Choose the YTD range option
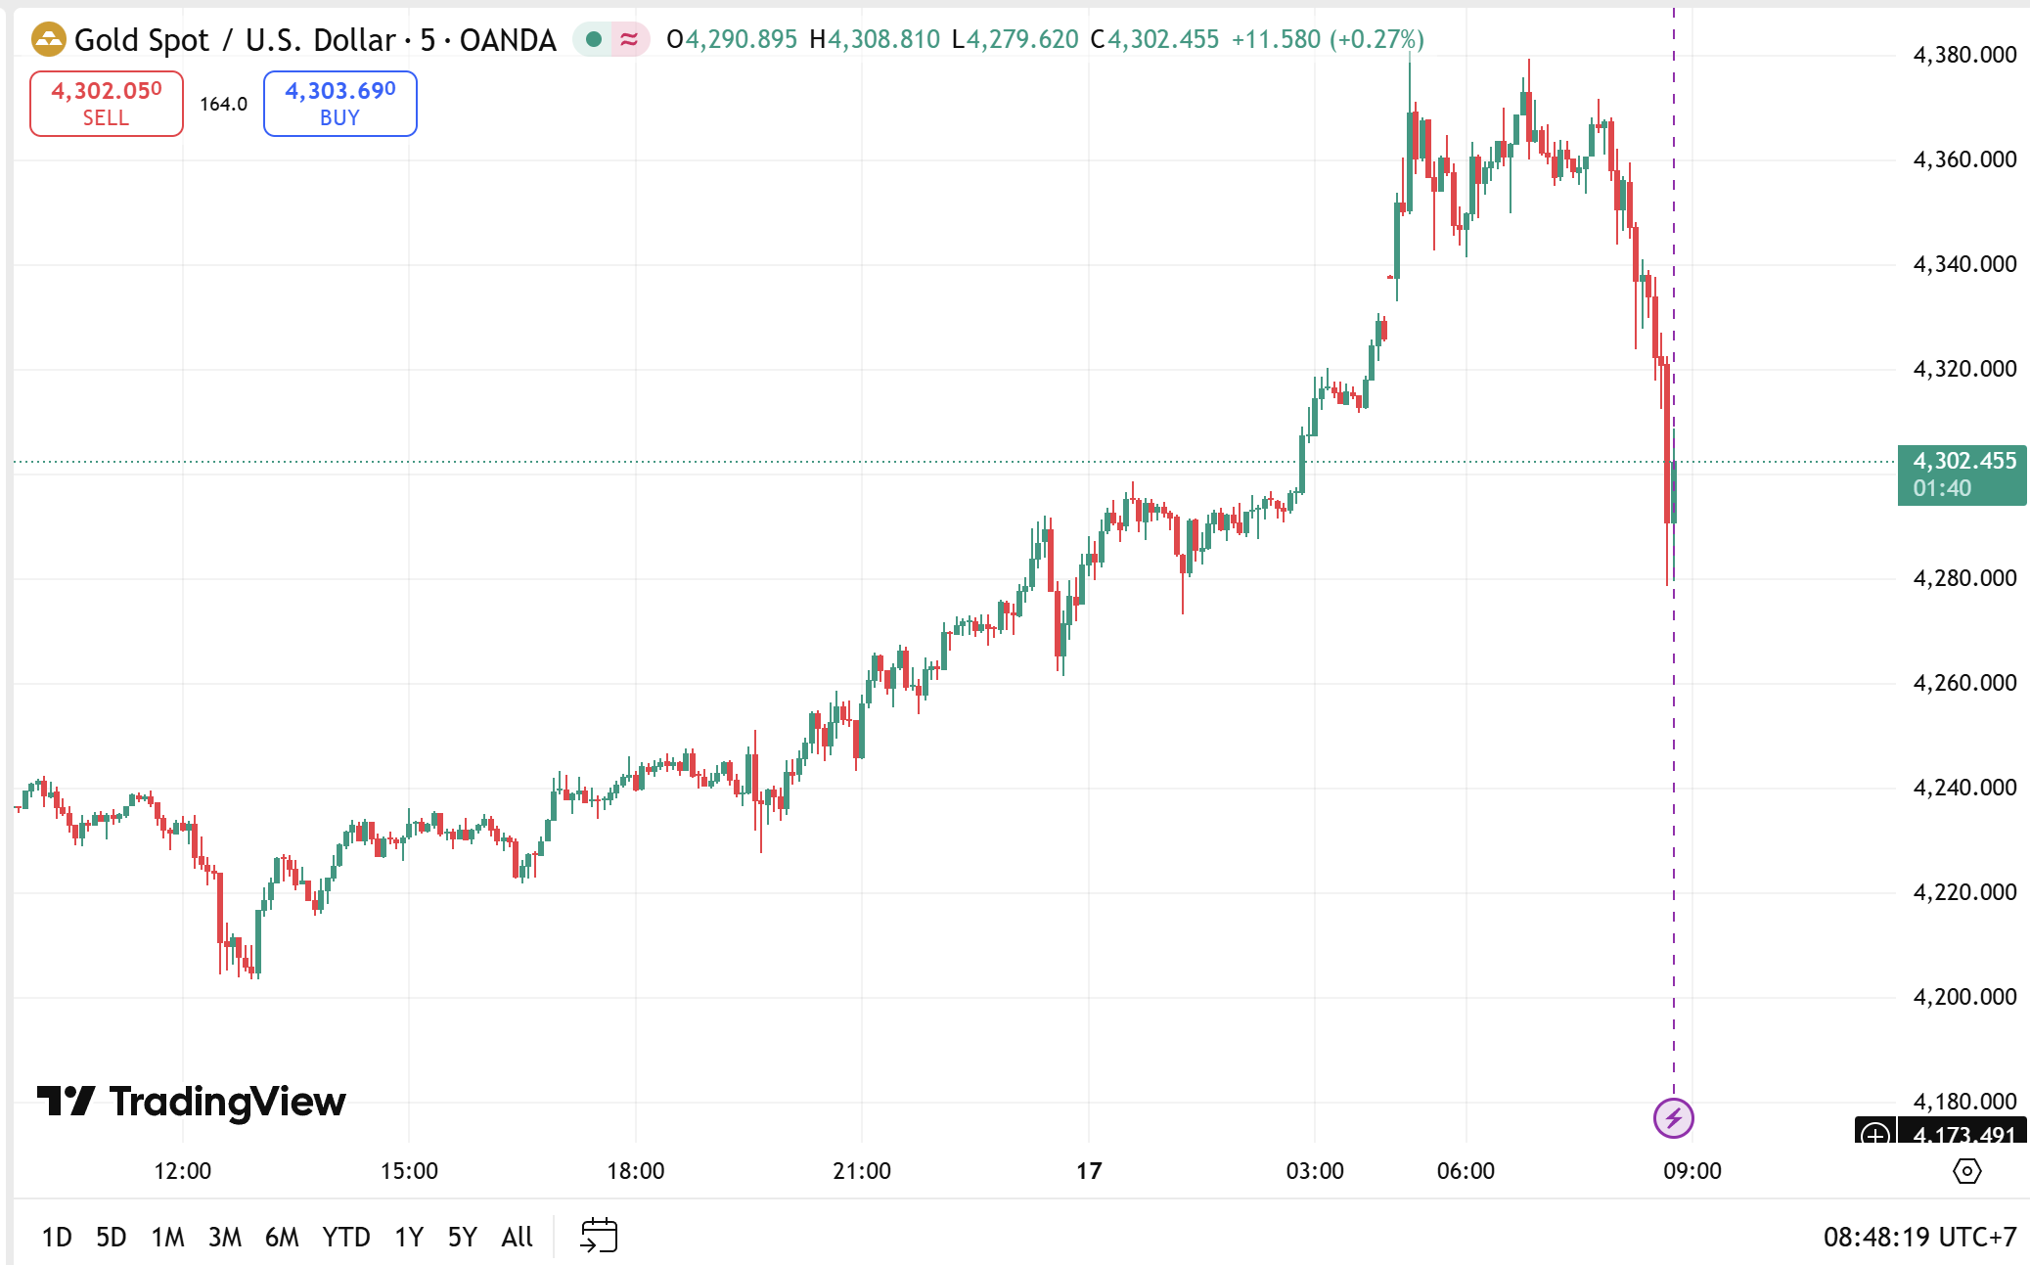The width and height of the screenshot is (2030, 1265). [x=345, y=1238]
